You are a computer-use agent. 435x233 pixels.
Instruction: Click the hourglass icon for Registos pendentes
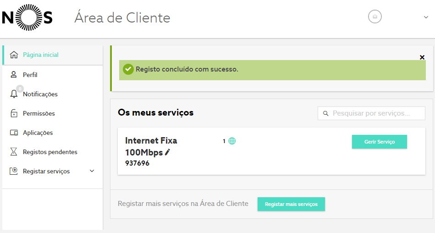[14, 152]
